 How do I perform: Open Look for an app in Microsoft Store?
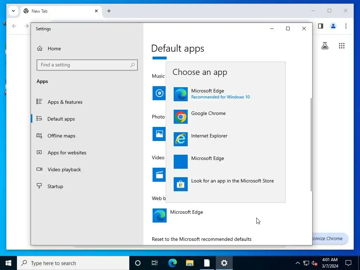coord(226,184)
